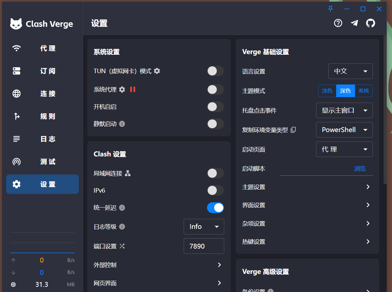Open 启动页面 dropdown
392x292 pixels.
tap(344, 149)
